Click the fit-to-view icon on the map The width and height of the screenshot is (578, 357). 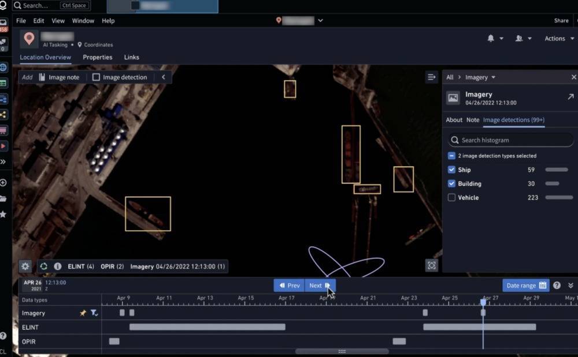pyautogui.click(x=431, y=265)
